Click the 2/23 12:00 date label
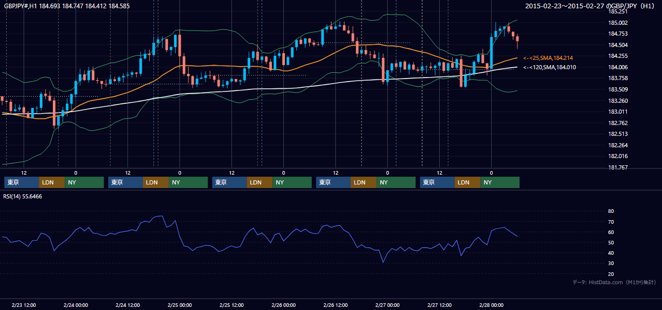The image size is (662, 310). [23, 305]
